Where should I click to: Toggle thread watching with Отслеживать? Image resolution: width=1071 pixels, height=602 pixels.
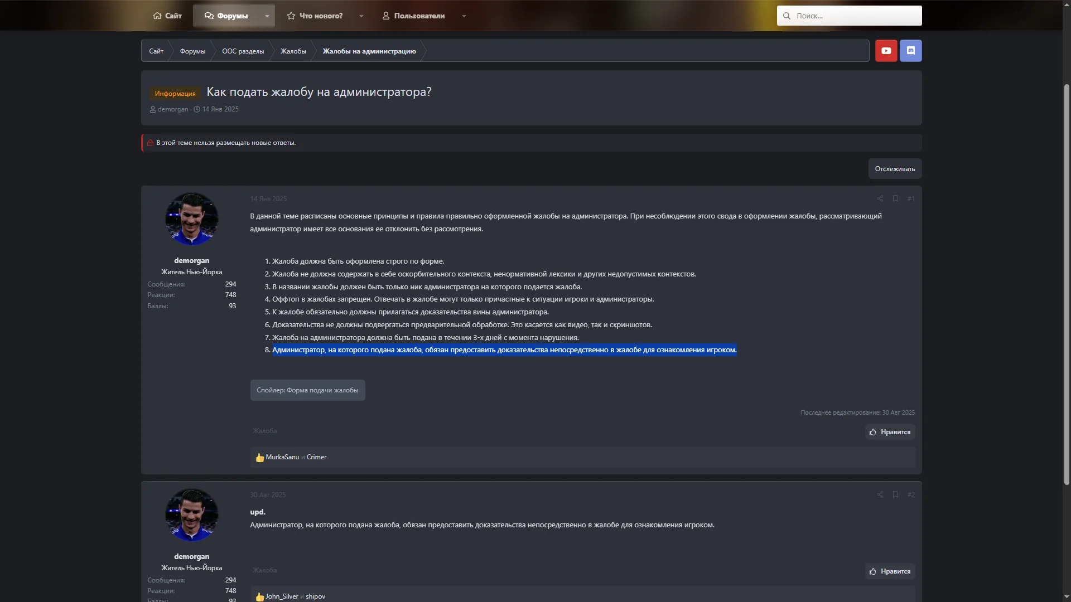coord(894,169)
